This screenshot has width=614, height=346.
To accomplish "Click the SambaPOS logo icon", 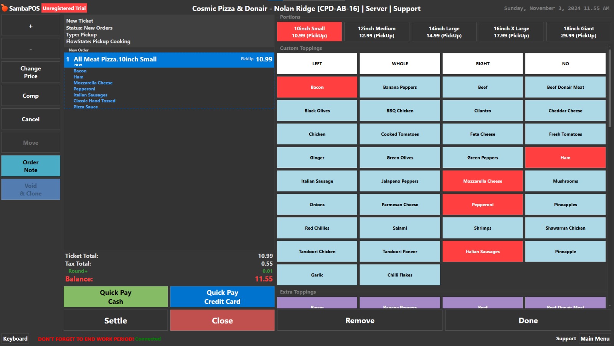I will 5,8.
